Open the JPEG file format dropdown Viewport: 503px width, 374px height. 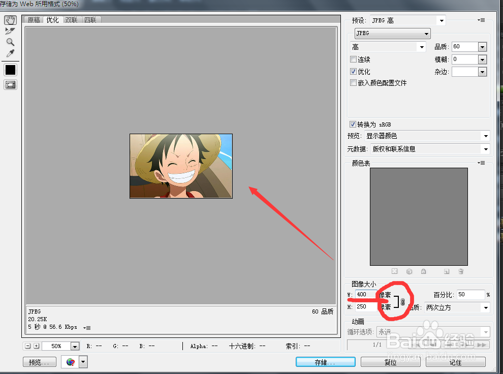pyautogui.click(x=393, y=34)
